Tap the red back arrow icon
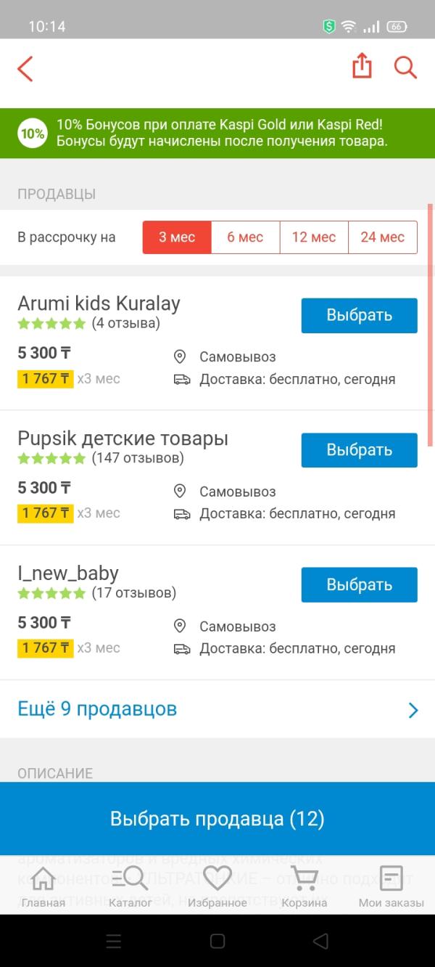The height and width of the screenshot is (967, 435). point(25,68)
